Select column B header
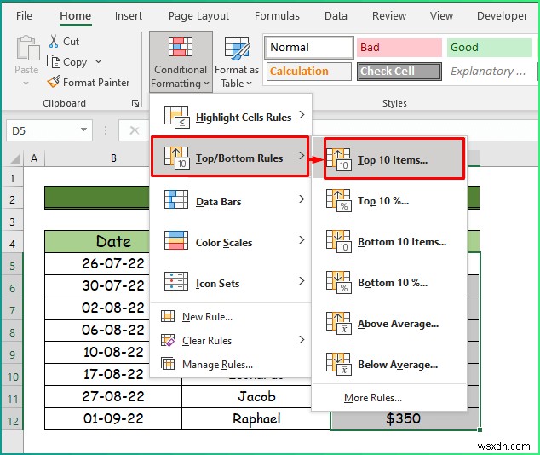The height and width of the screenshot is (455, 540). [x=113, y=158]
